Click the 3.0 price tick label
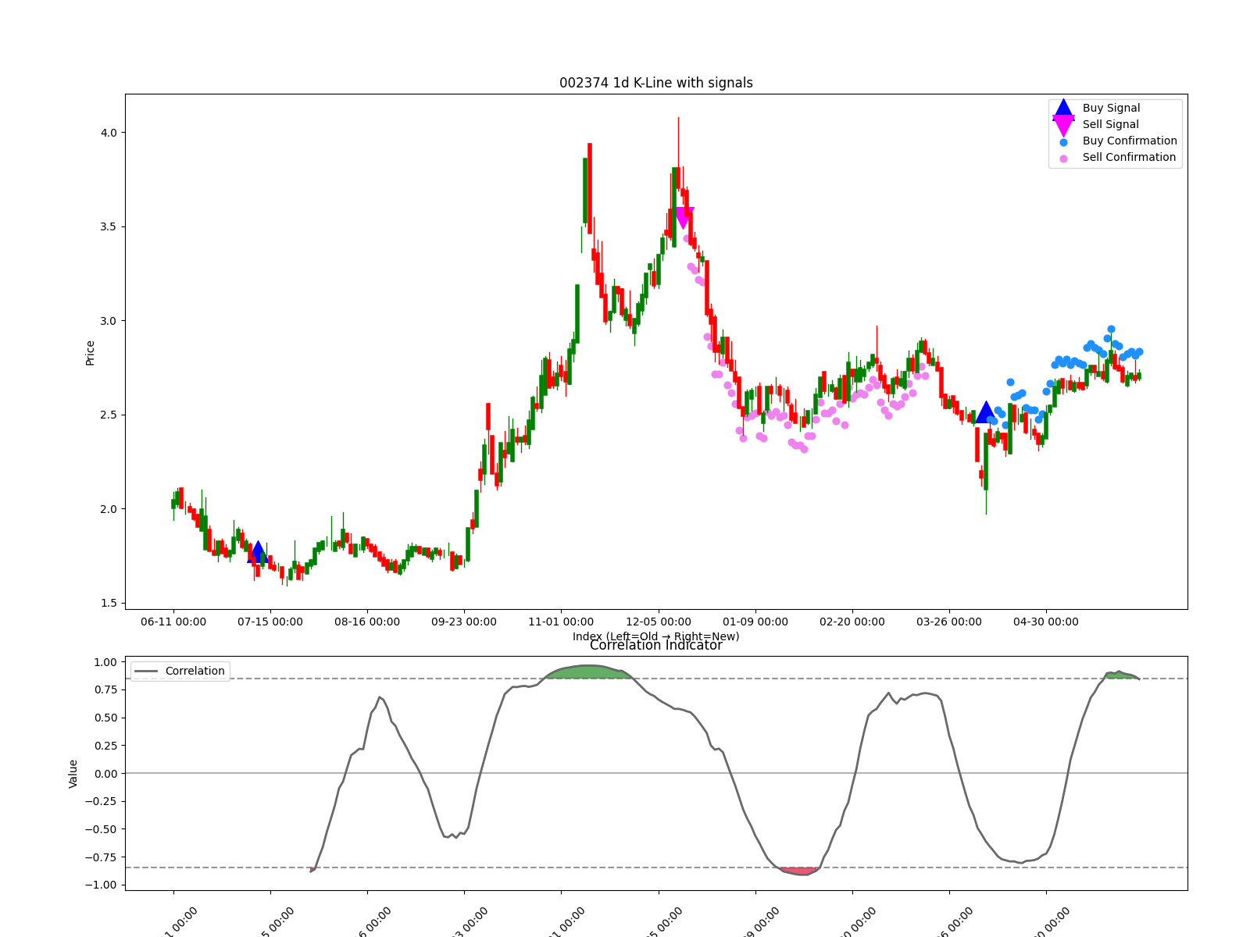 (x=109, y=321)
